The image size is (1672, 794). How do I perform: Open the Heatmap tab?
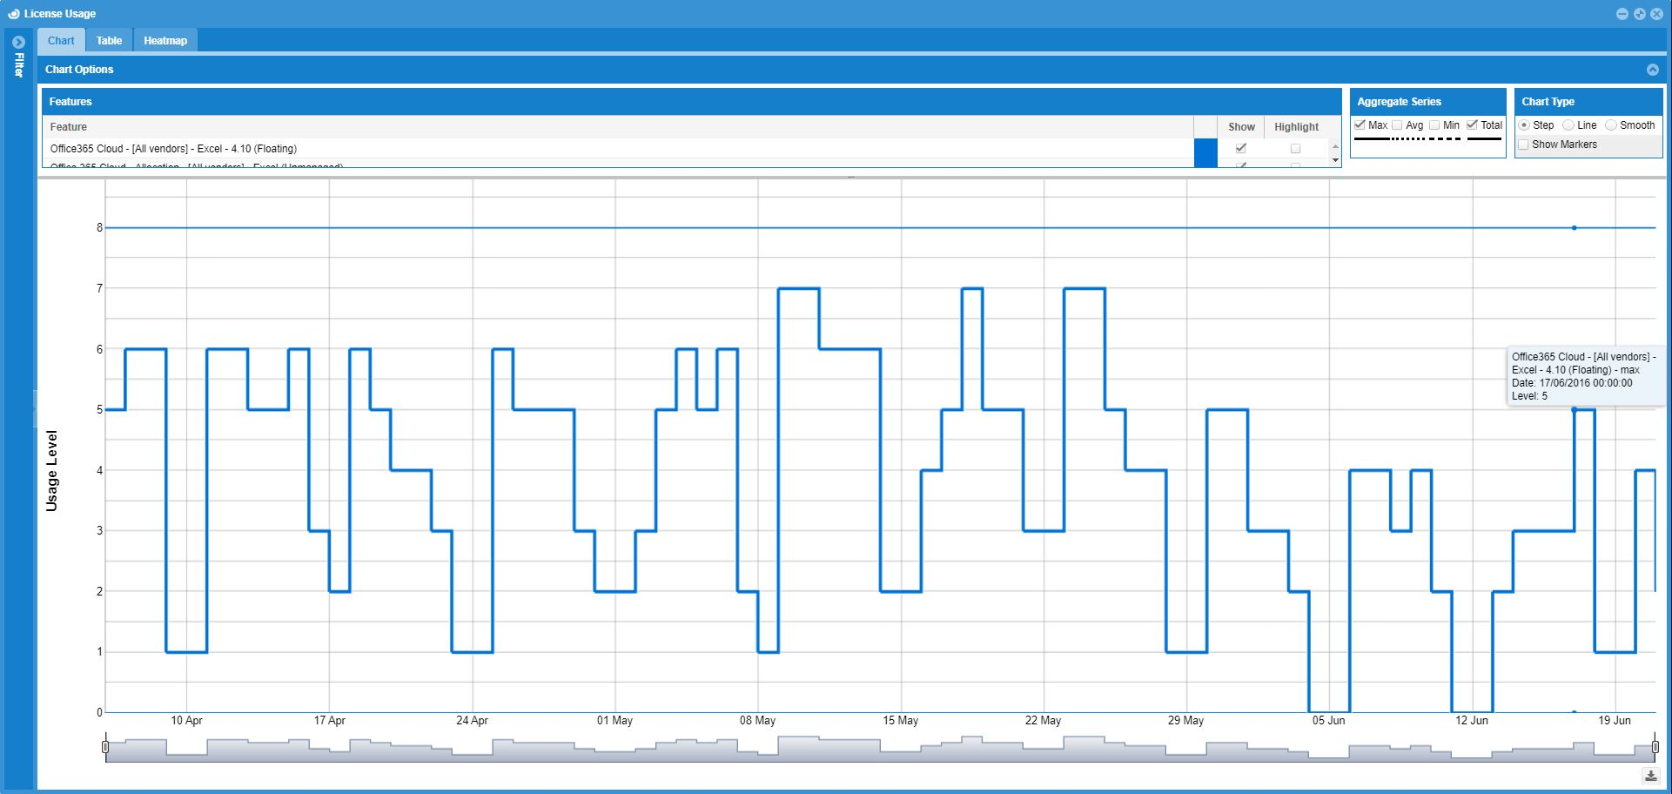click(x=165, y=41)
